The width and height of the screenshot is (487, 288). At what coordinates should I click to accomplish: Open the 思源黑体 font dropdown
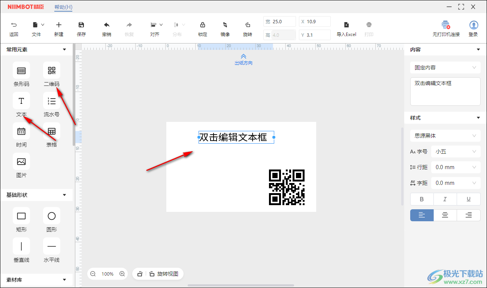click(445, 136)
